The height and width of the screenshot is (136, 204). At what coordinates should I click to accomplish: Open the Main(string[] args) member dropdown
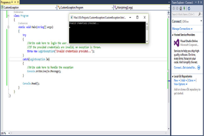[x=169, y=8]
